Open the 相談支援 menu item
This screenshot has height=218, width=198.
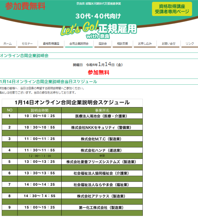pyautogui.click(x=122, y=44)
